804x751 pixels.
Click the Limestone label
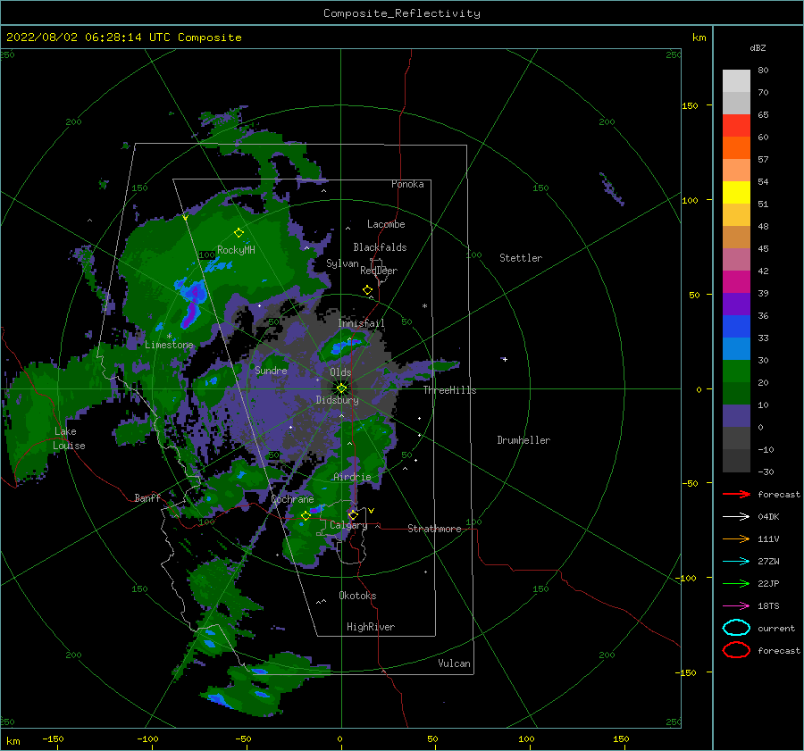(x=169, y=345)
